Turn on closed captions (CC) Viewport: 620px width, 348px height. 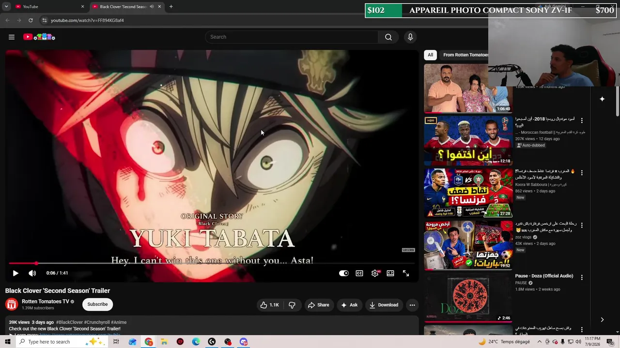point(359,273)
